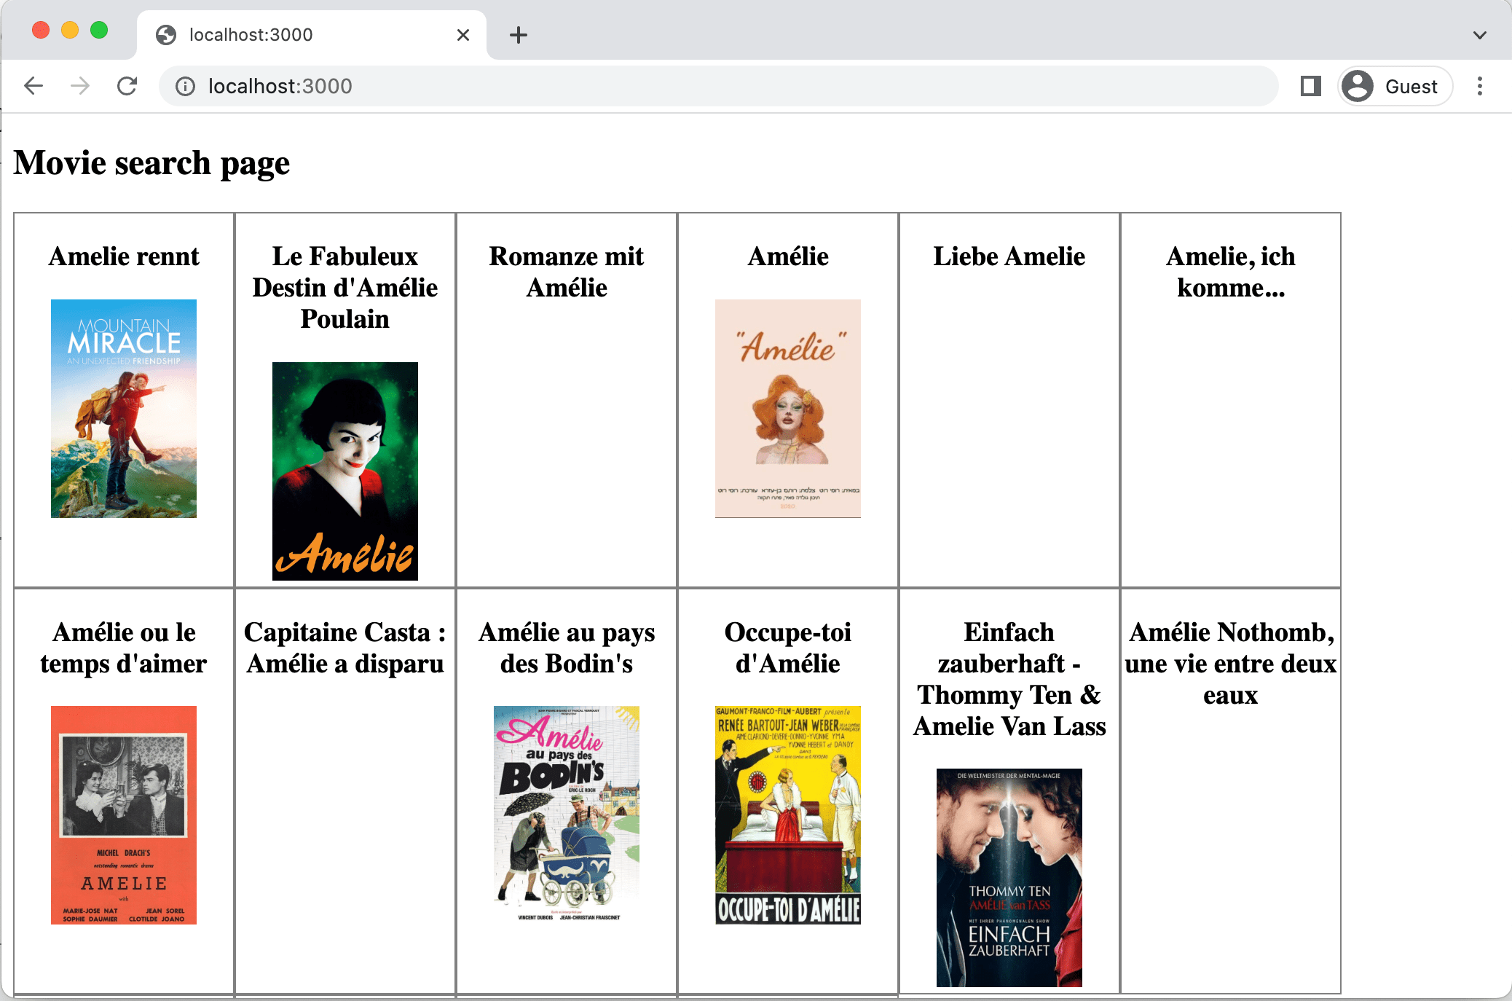The image size is (1512, 1001).
Task: Reload the localhost page
Action: 127,86
